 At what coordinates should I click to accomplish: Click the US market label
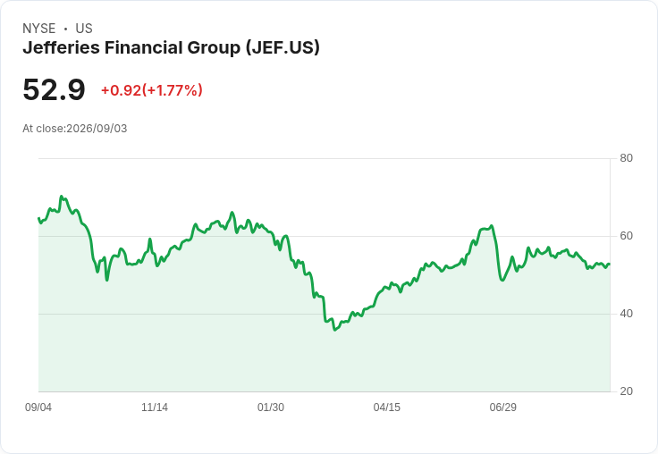click(84, 29)
